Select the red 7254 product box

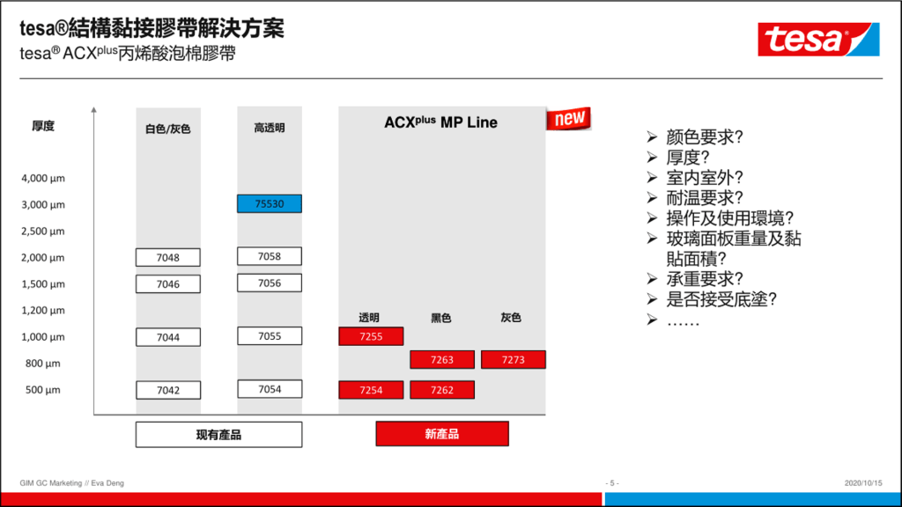(371, 390)
